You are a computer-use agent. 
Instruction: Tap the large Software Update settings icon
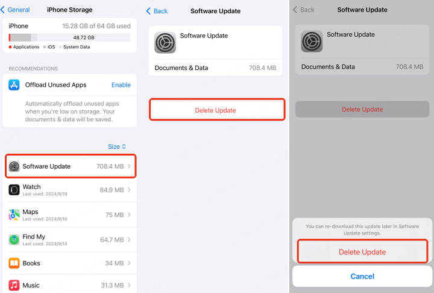165,42
